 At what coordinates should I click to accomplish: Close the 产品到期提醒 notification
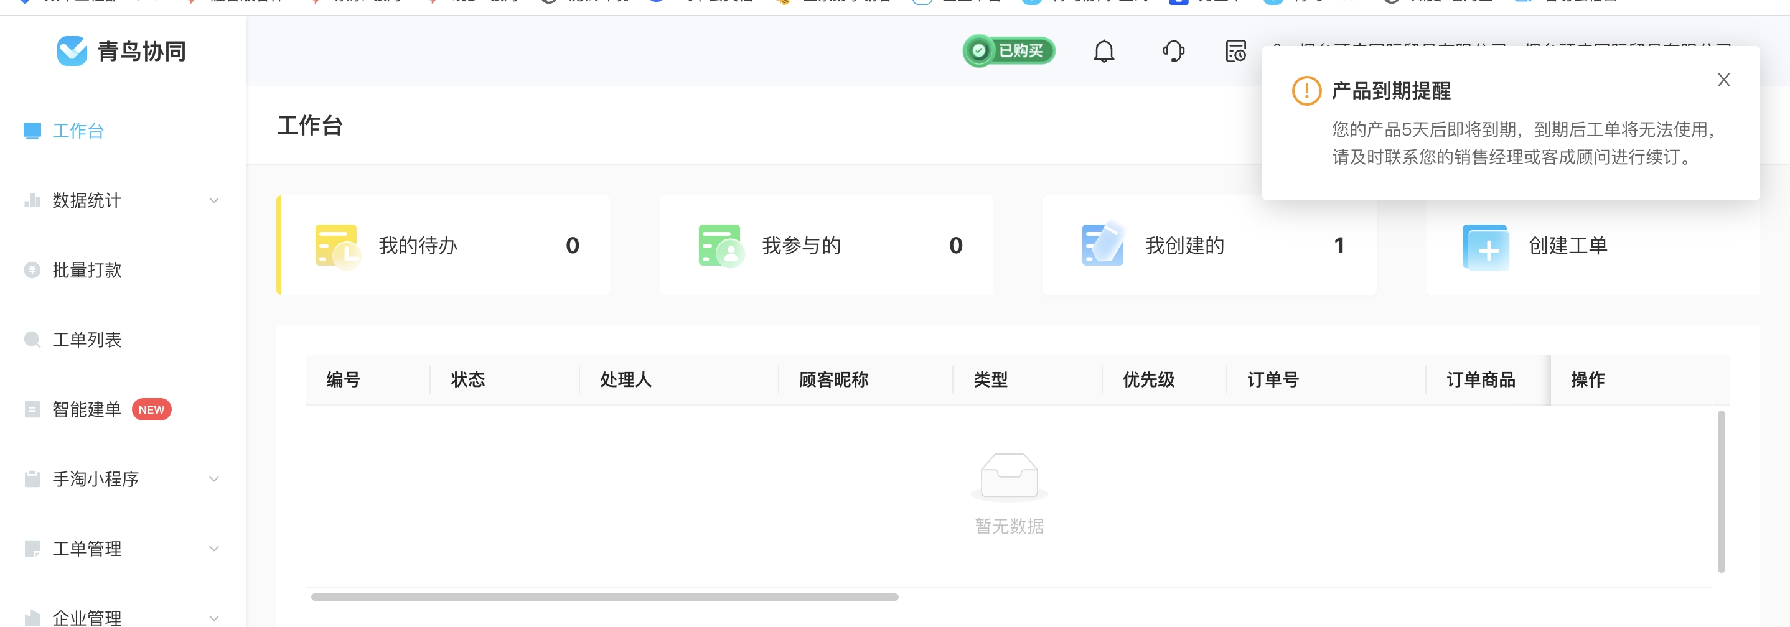click(x=1723, y=80)
